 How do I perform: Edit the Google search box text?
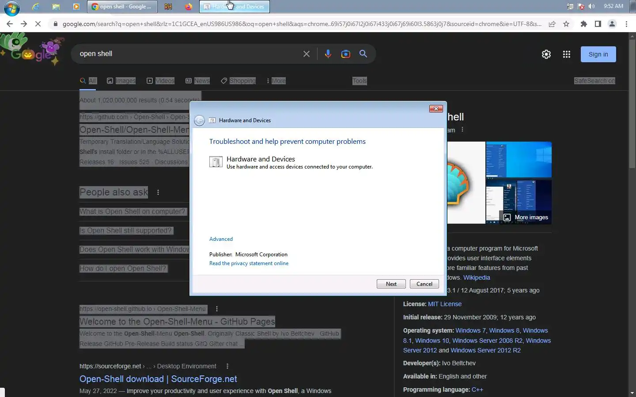pyautogui.click(x=188, y=54)
